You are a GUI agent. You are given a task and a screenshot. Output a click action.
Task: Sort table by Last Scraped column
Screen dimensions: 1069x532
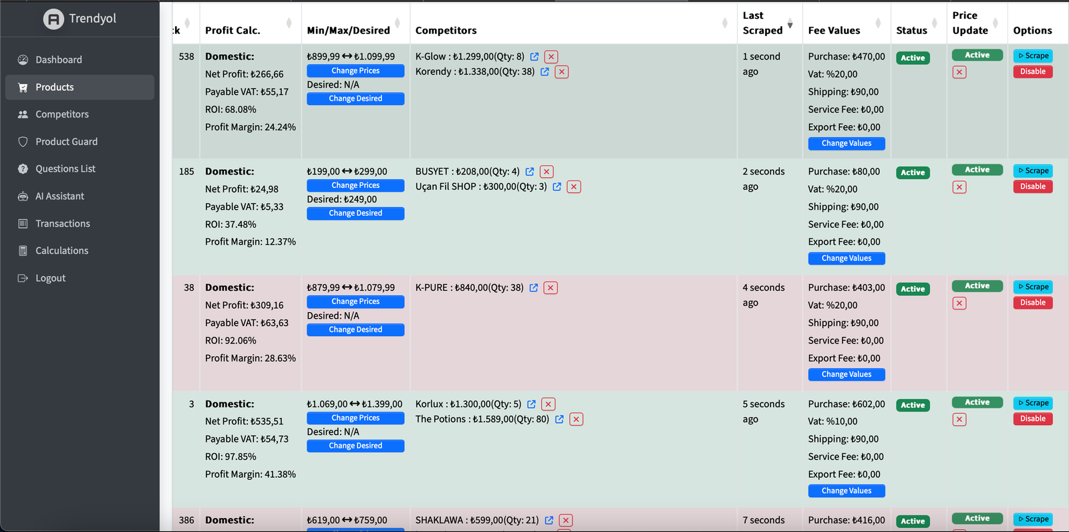click(790, 24)
